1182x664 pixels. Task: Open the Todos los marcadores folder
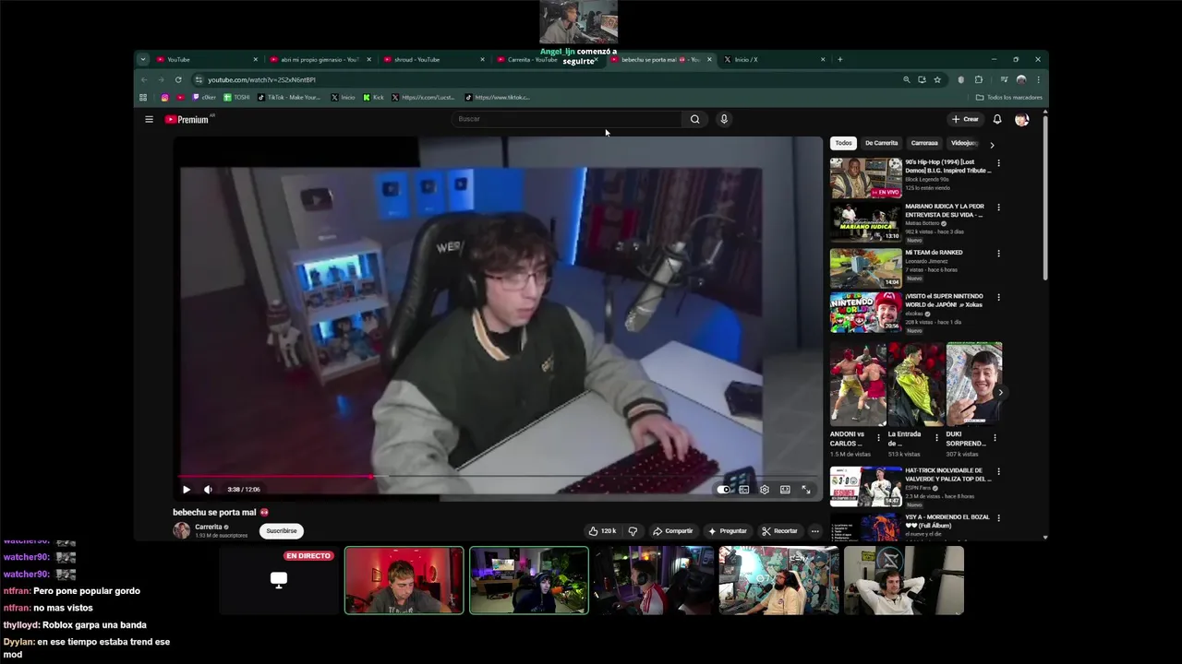point(1008,97)
